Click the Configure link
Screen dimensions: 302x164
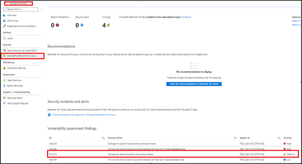186,17
